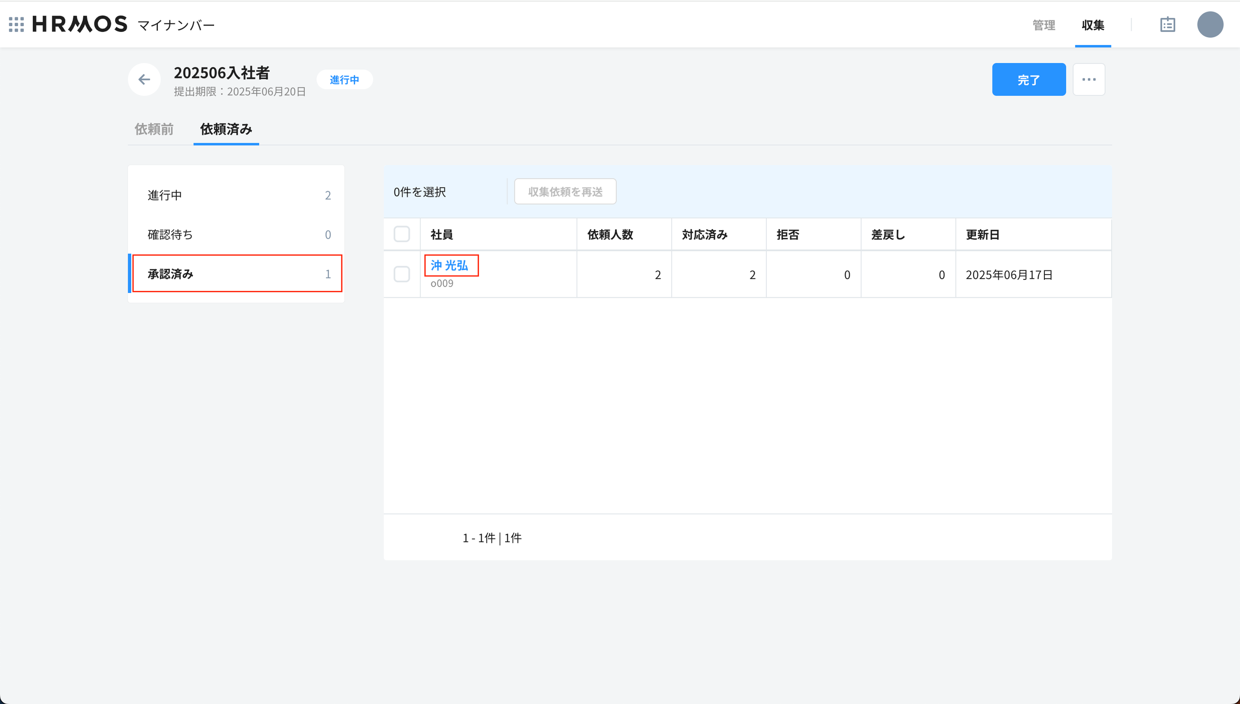Image resolution: width=1240 pixels, height=704 pixels.
Task: Open the three-dots more options menu
Action: (x=1088, y=79)
